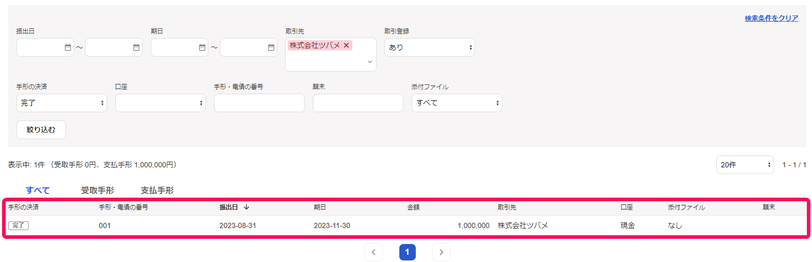Screen dimensions: 812x262
Task: Click the 振出日 start date field
Action: (45, 47)
